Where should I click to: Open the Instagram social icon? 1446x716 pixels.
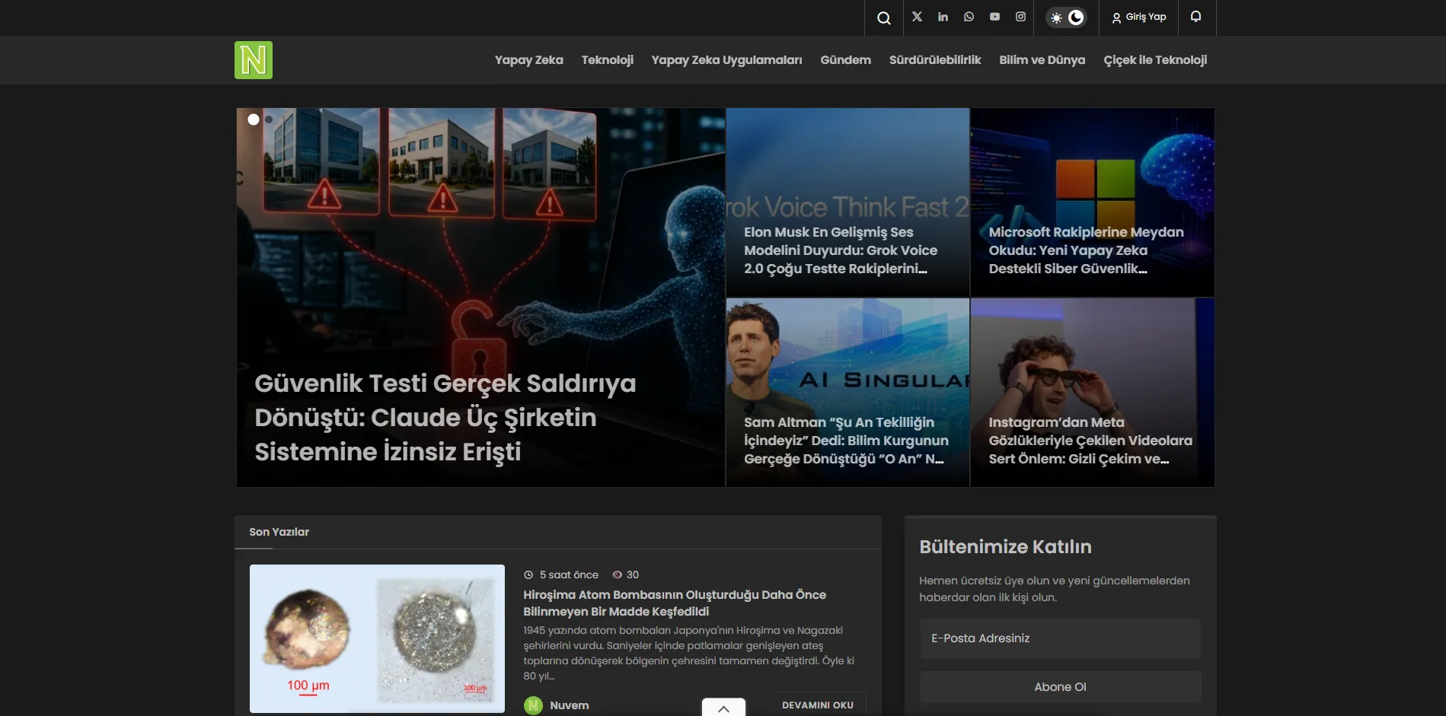click(1020, 17)
